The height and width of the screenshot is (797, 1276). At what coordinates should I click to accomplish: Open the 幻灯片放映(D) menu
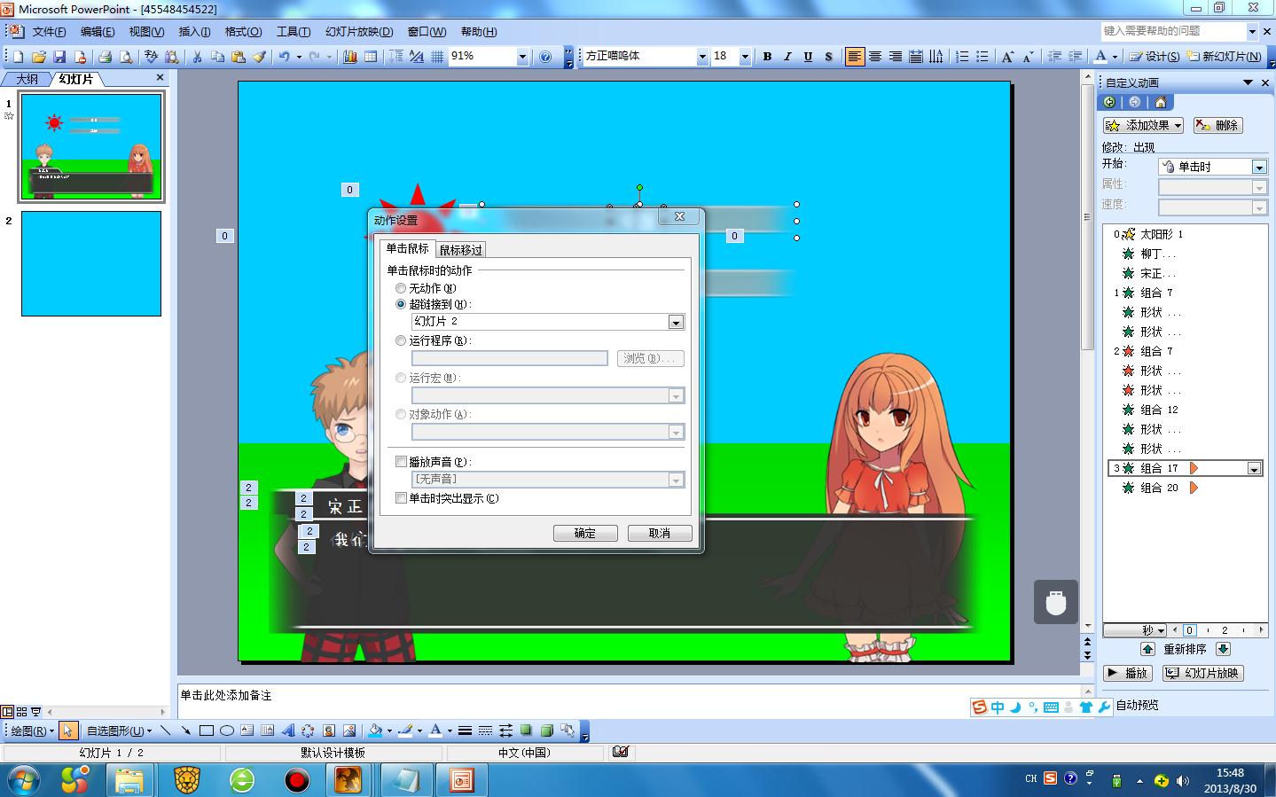359,32
